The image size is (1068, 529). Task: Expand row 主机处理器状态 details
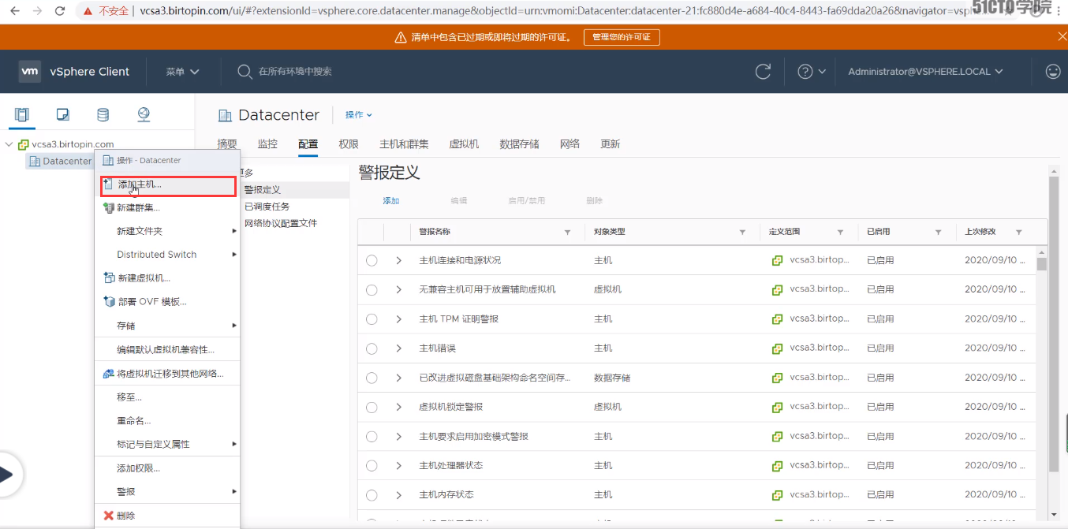click(x=398, y=466)
